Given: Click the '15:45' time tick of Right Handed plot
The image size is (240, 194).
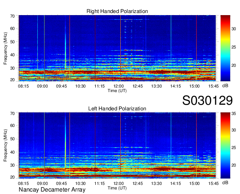Looking at the screenshot, I should click(x=214, y=86).
